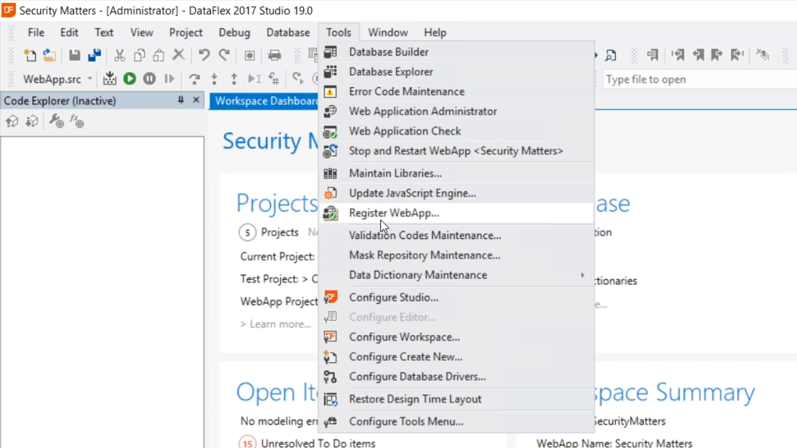Click the Learn more link under Projects
The image size is (797, 448).
click(x=275, y=324)
